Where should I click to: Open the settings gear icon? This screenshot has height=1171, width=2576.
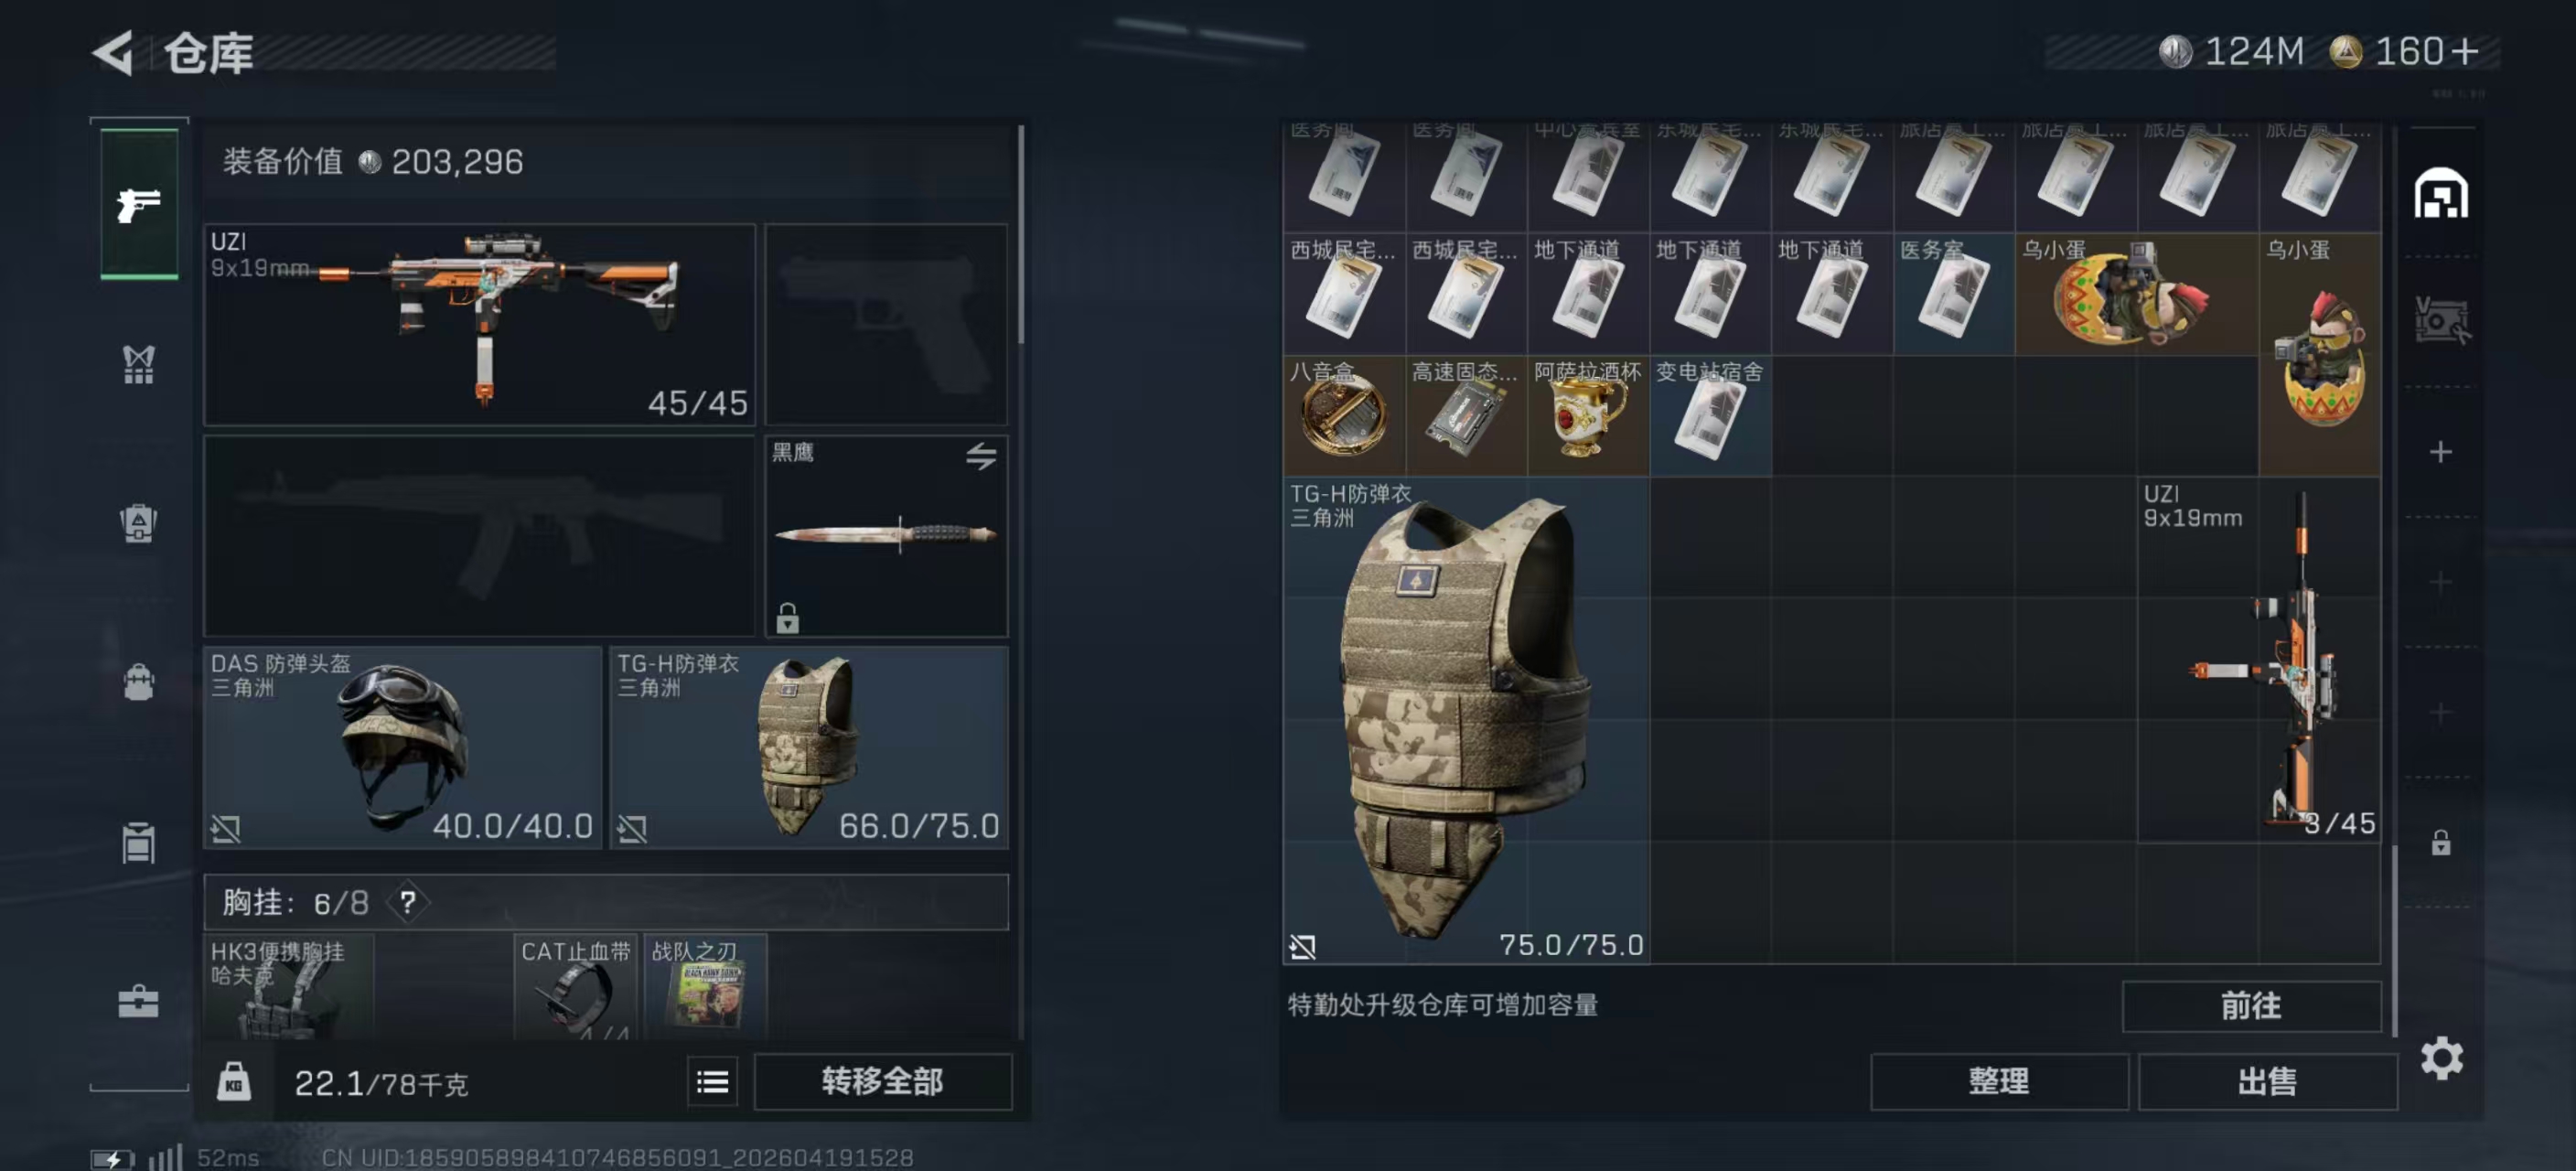pyautogui.click(x=2441, y=1058)
